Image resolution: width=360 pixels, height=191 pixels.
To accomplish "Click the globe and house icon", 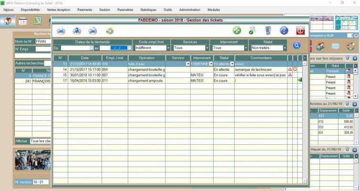I will (x=320, y=46).
